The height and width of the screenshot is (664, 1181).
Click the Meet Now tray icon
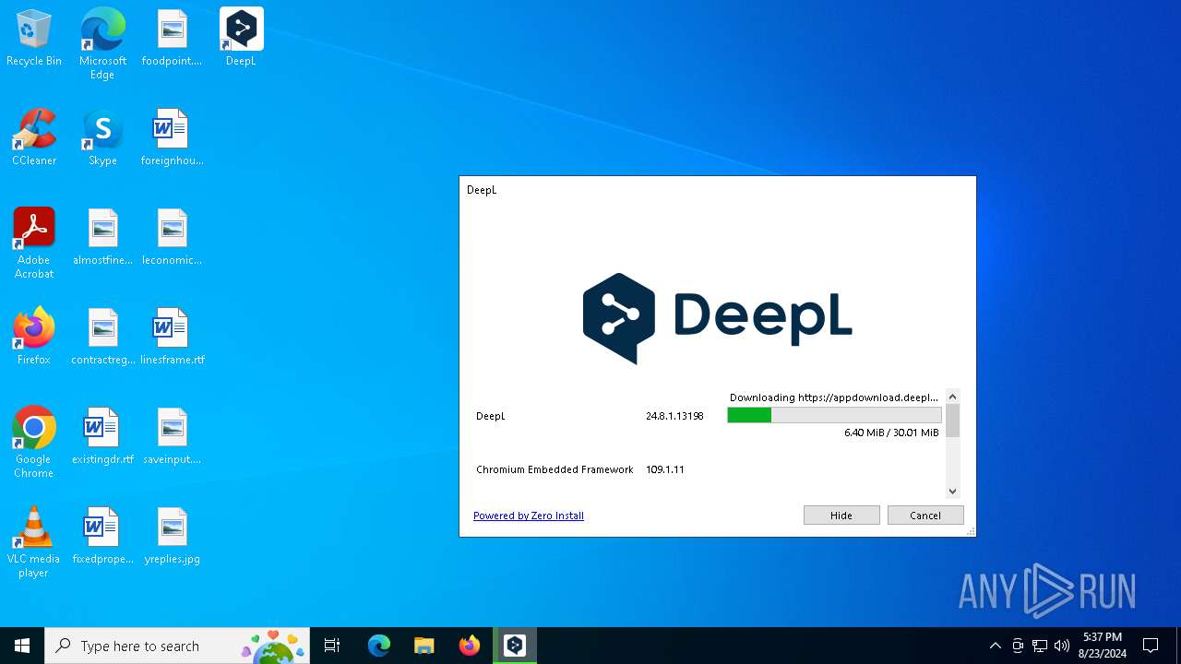click(x=1018, y=646)
